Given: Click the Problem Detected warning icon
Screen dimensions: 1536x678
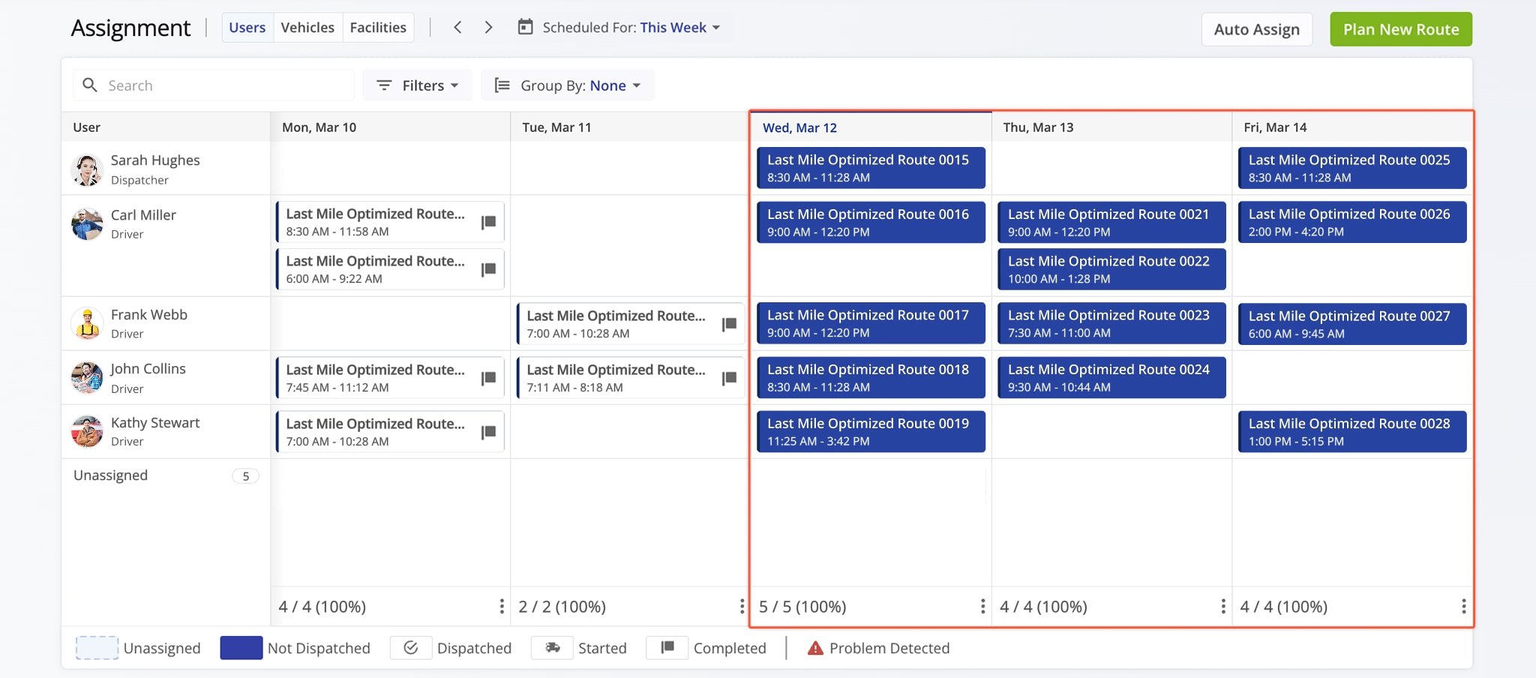Looking at the screenshot, I should click(x=814, y=647).
